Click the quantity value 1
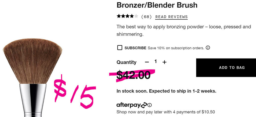Image resolution: width=256 pixels, height=117 pixels. pyautogui.click(x=156, y=62)
